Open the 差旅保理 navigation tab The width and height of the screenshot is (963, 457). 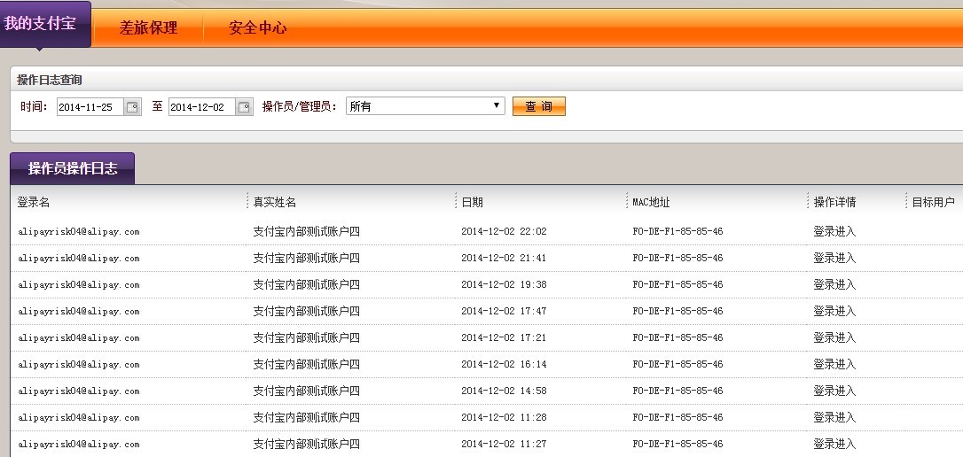point(148,27)
